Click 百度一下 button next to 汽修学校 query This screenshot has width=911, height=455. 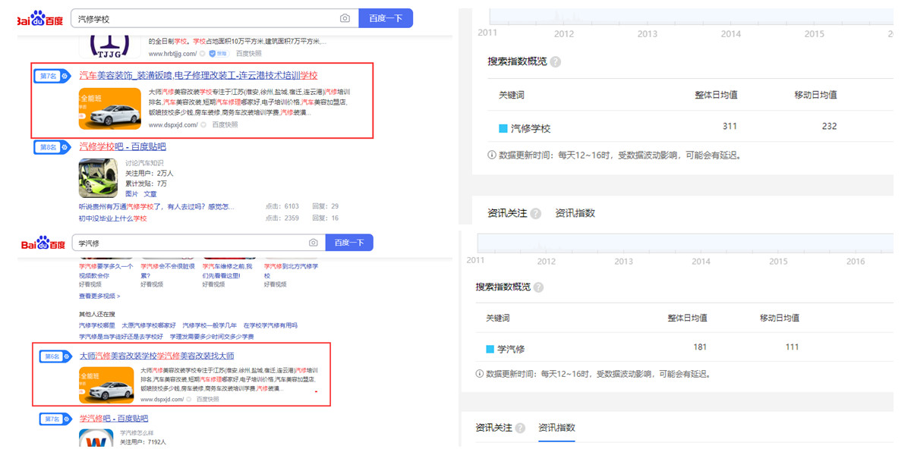(x=386, y=19)
